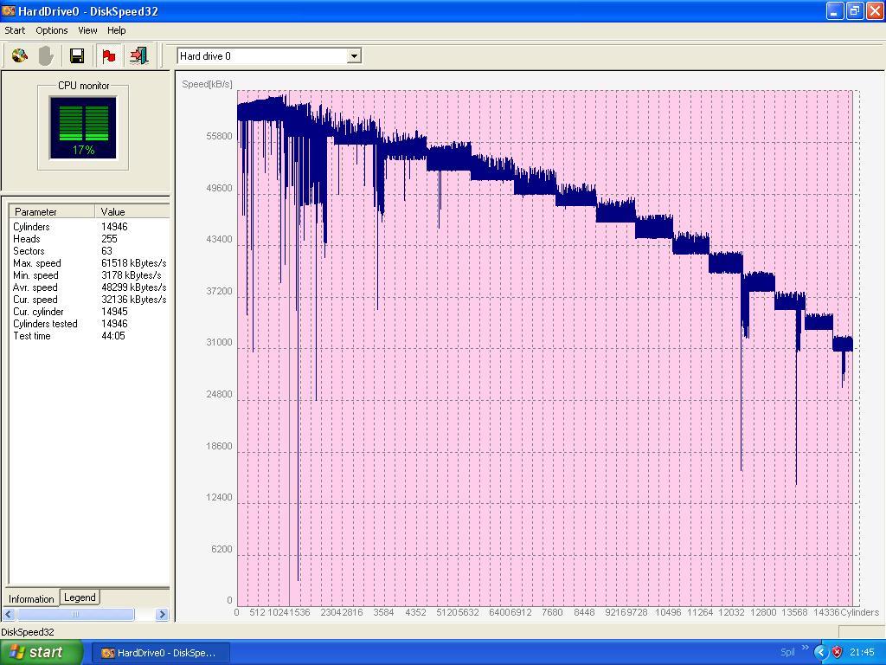Viewport: 886px width, 665px height.
Task: Open the Options menu
Action: click(51, 30)
